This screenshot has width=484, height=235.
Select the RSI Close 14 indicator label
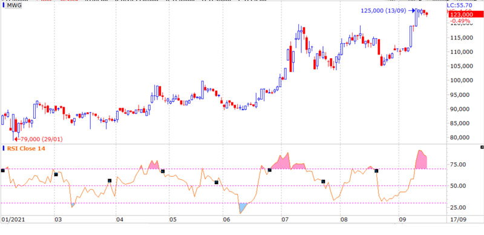[26, 149]
